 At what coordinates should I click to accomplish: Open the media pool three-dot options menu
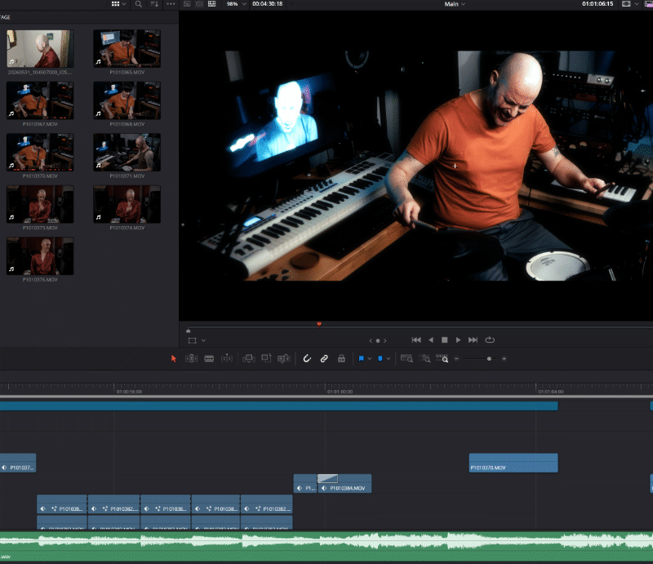(171, 4)
